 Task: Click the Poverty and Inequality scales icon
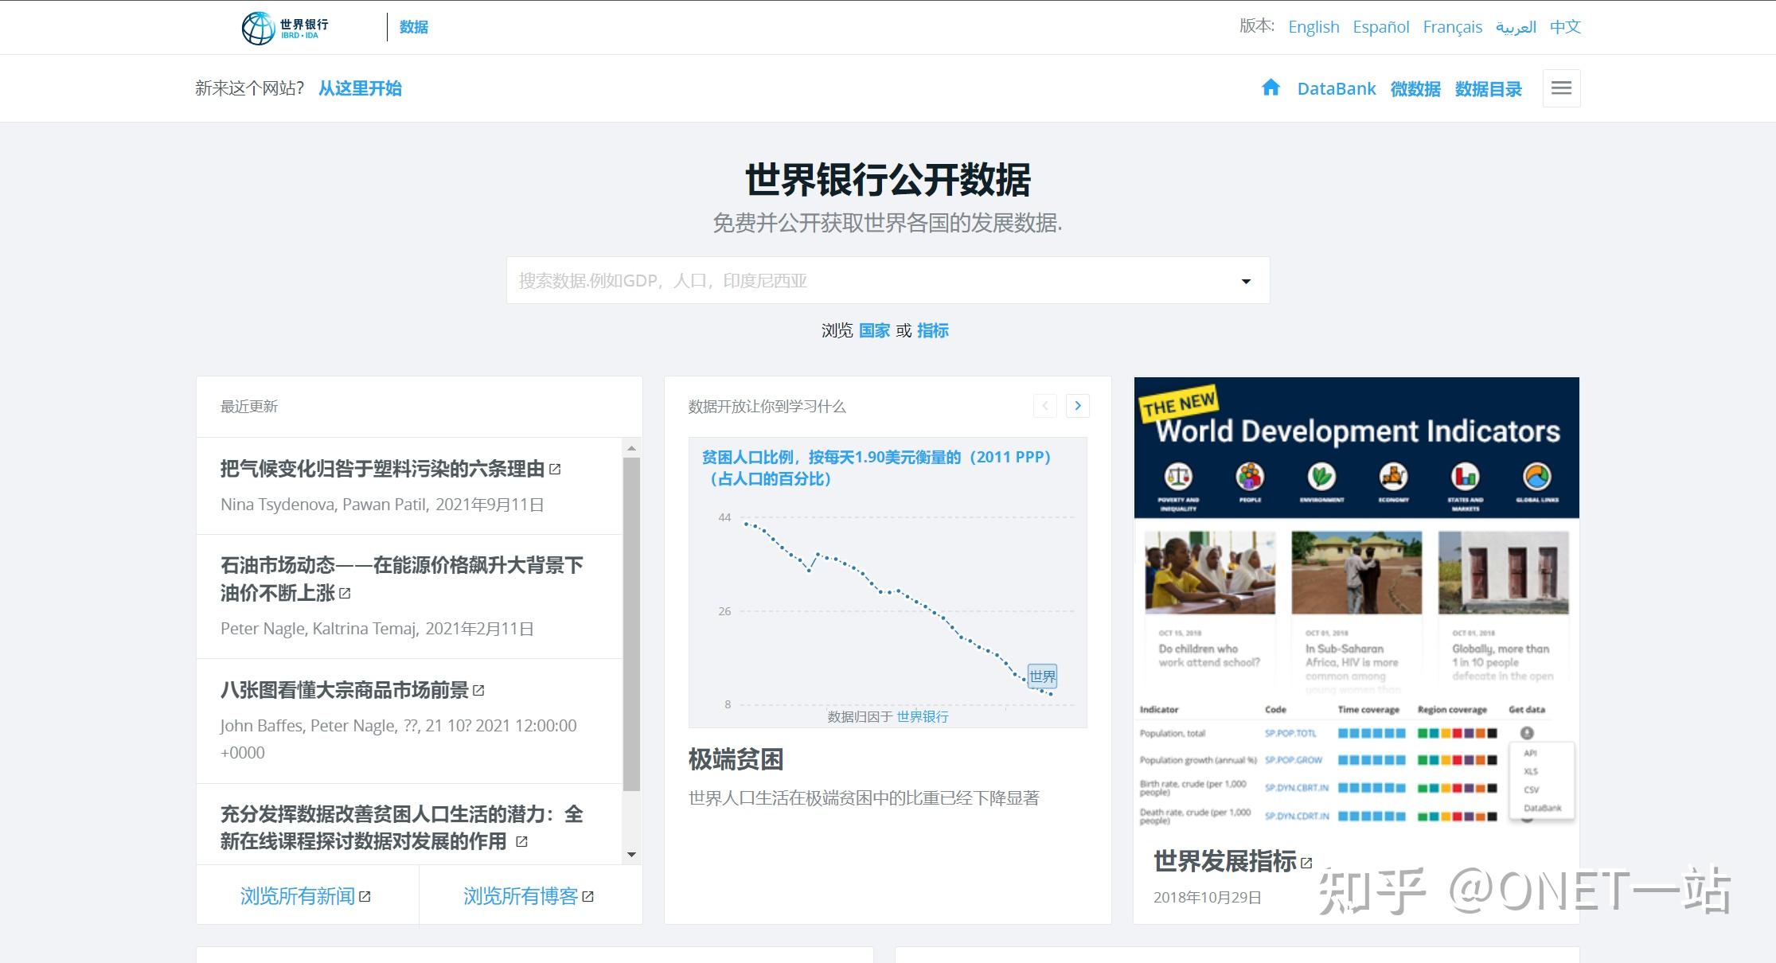tap(1178, 476)
